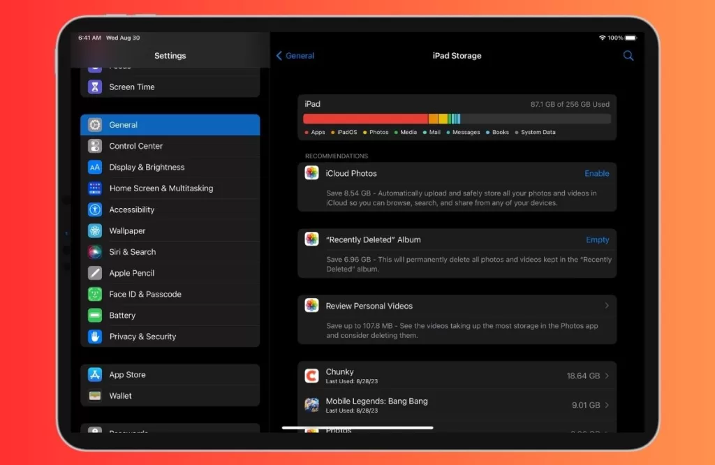
Task: Click the RECOMMENDATIONS section header
Action: point(337,156)
